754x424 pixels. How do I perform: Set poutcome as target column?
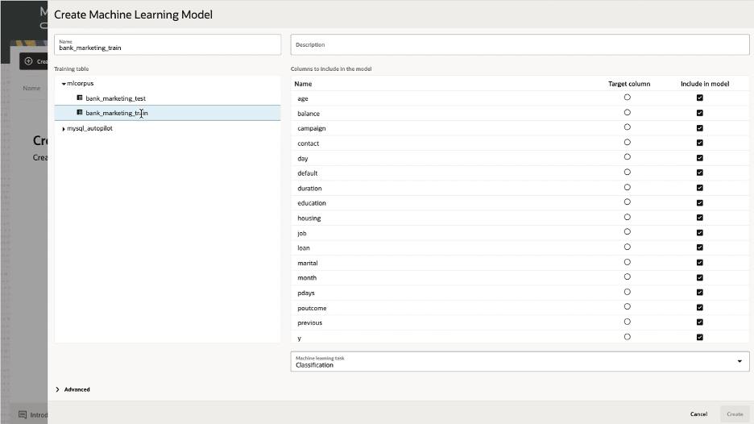pyautogui.click(x=627, y=306)
